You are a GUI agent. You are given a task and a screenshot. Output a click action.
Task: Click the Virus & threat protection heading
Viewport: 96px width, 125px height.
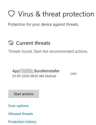56,14
